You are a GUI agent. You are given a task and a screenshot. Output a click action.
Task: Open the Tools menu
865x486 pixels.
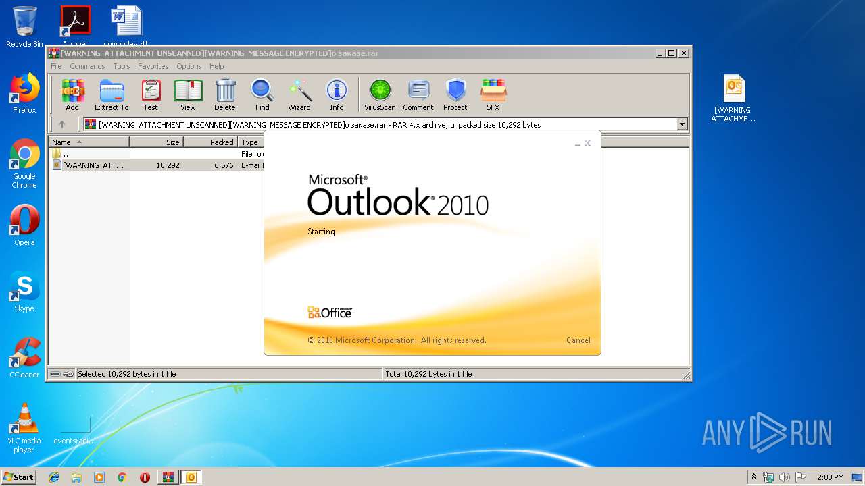(122, 66)
